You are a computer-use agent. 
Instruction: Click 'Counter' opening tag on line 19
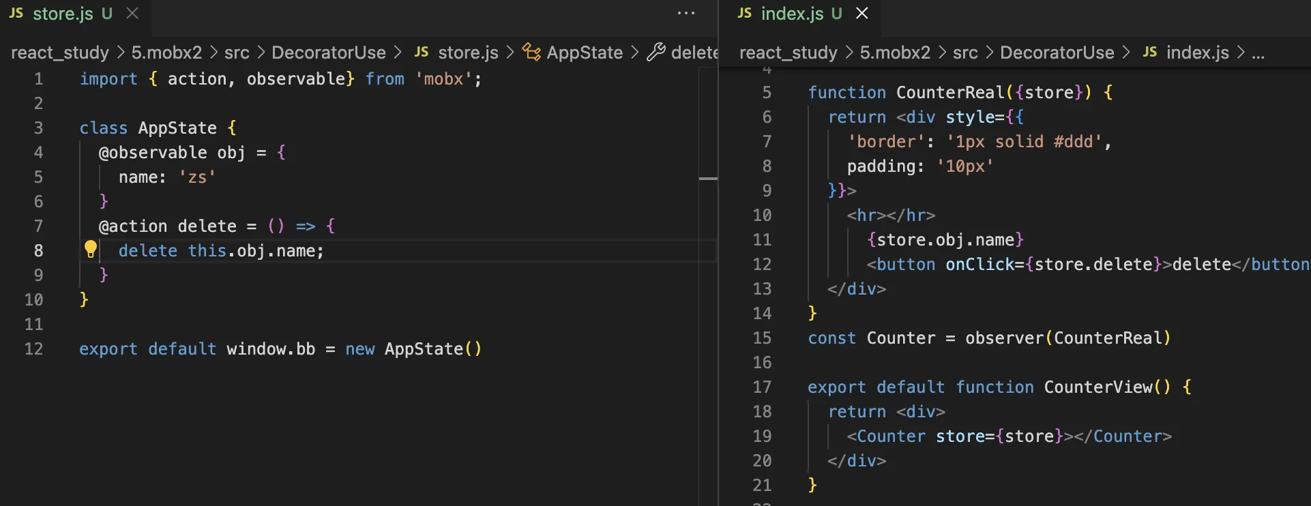(891, 436)
